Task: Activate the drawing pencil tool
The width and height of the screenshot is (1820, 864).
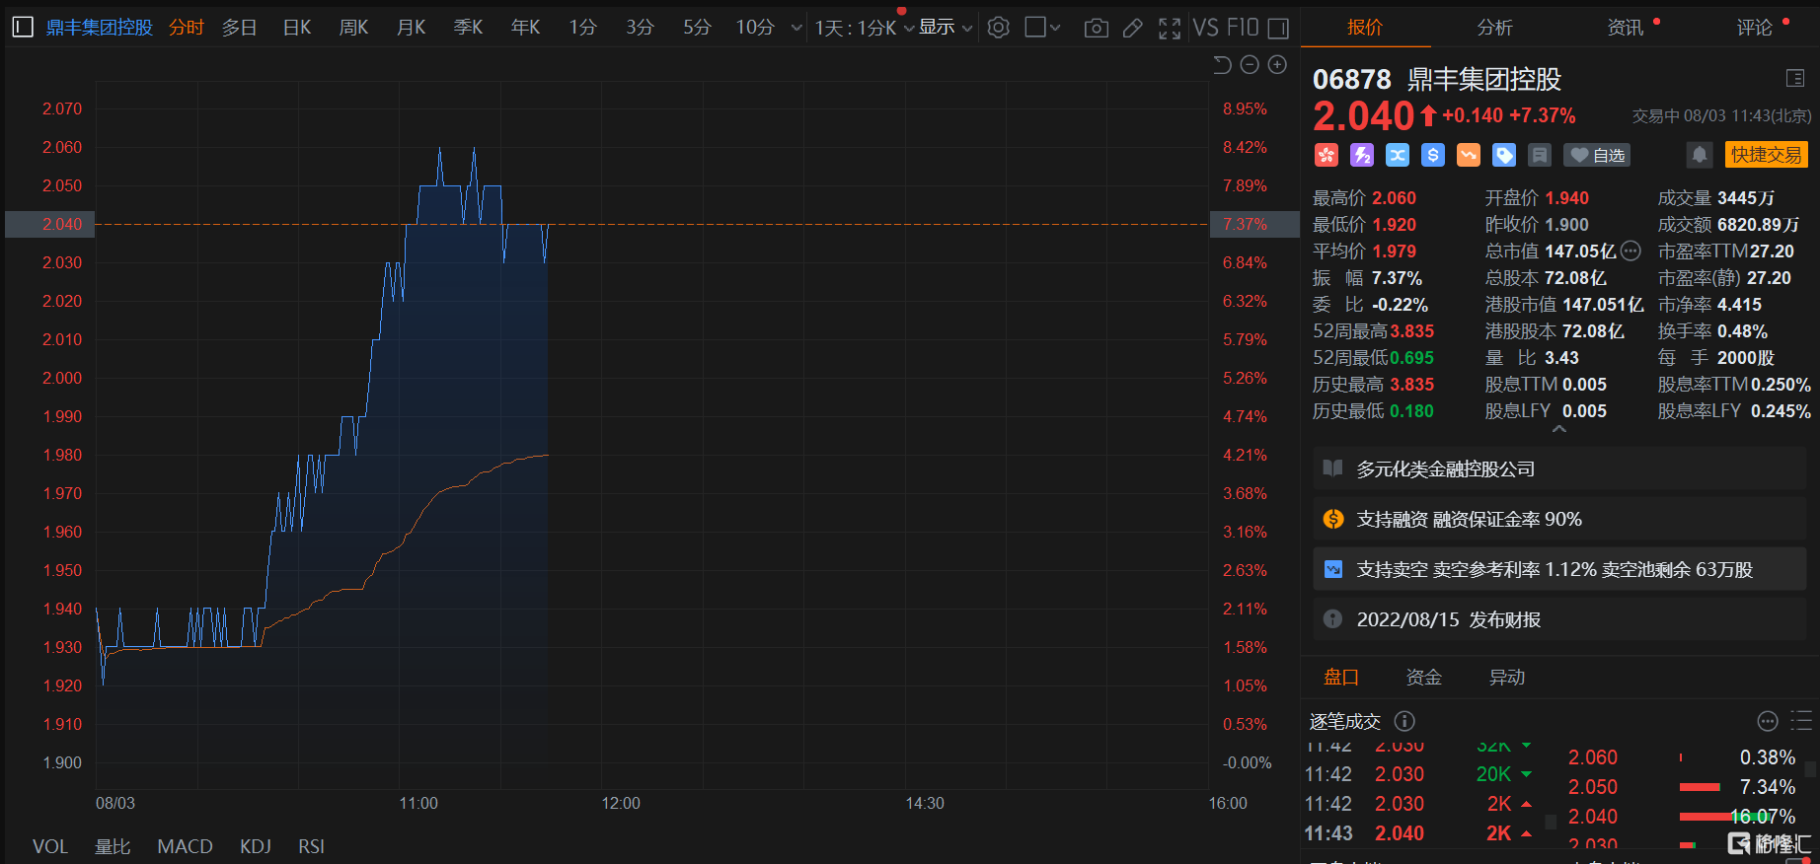Action: pos(1133,29)
